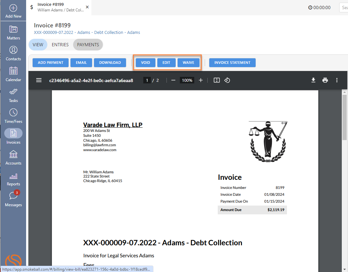This screenshot has height=272, width=348.
Task: Open the Adams Debt Collection matter link
Action: (x=87, y=33)
